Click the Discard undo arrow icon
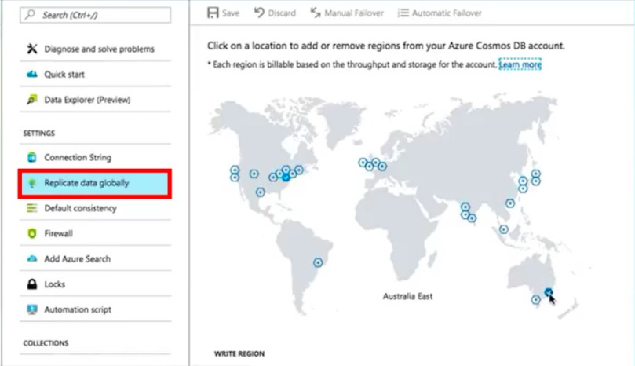The image size is (635, 366). [259, 13]
